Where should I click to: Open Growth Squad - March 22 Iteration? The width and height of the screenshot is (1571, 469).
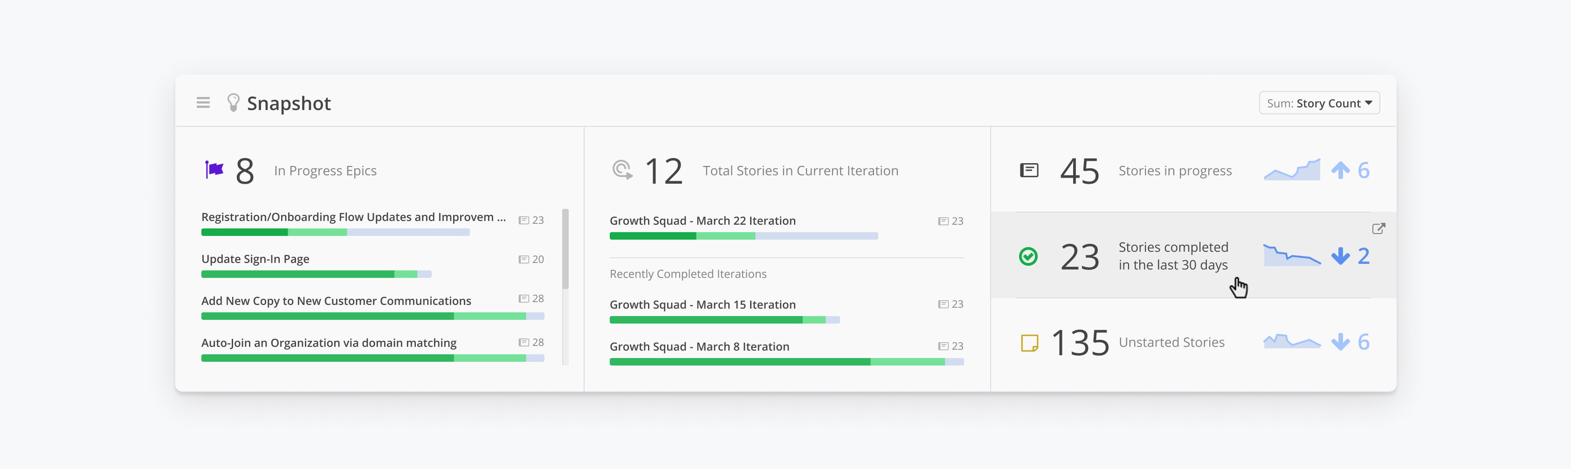(x=703, y=221)
